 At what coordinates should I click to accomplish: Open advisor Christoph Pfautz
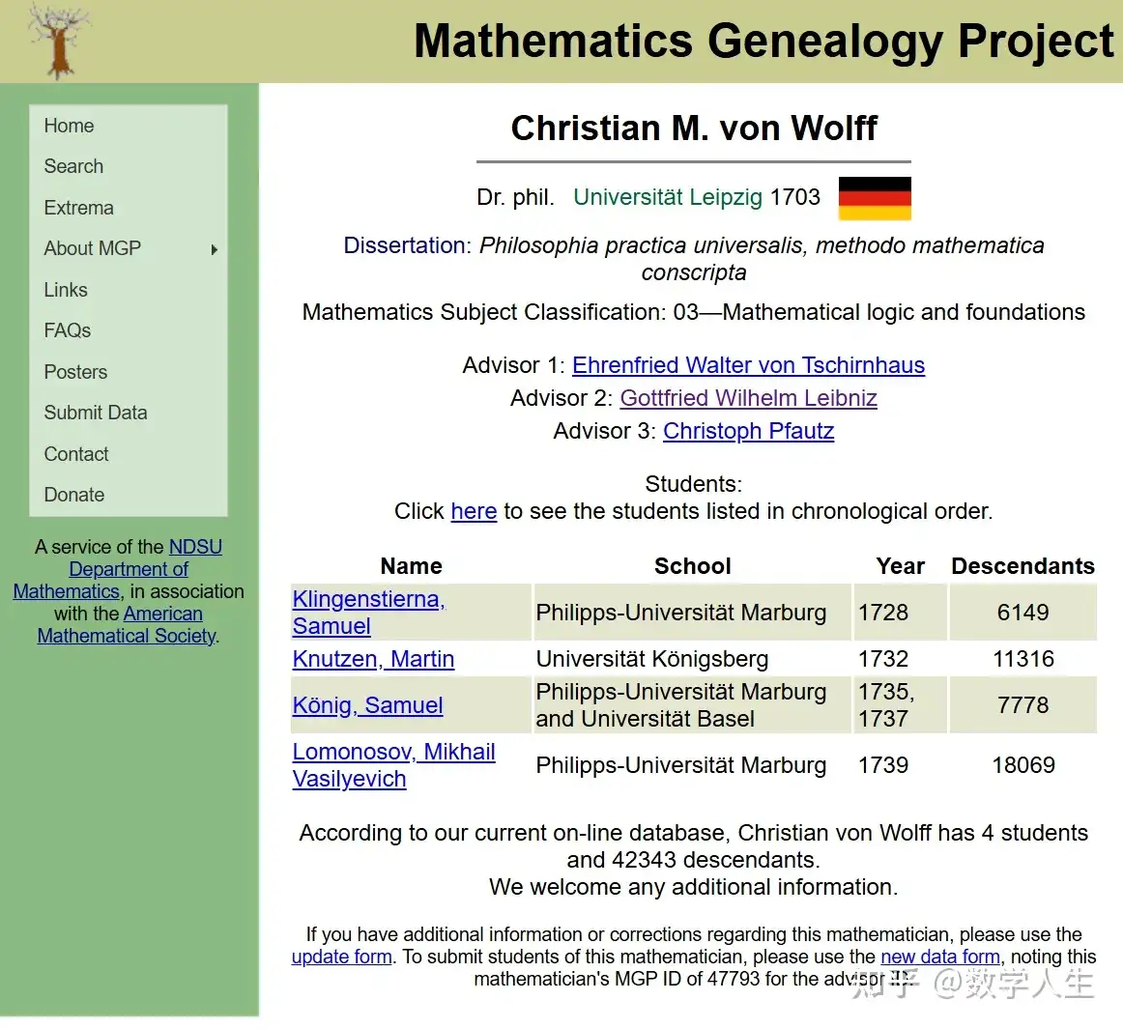pos(748,431)
